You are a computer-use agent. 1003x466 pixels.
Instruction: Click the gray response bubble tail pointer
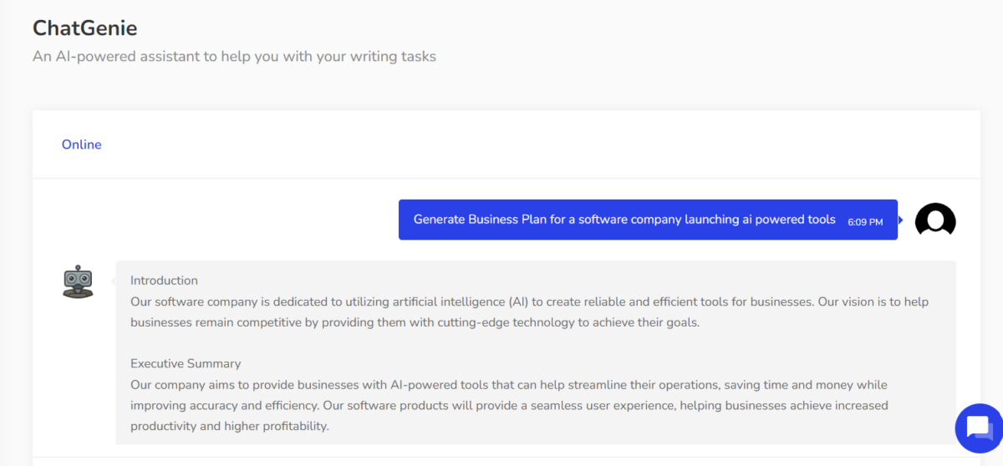[113, 281]
